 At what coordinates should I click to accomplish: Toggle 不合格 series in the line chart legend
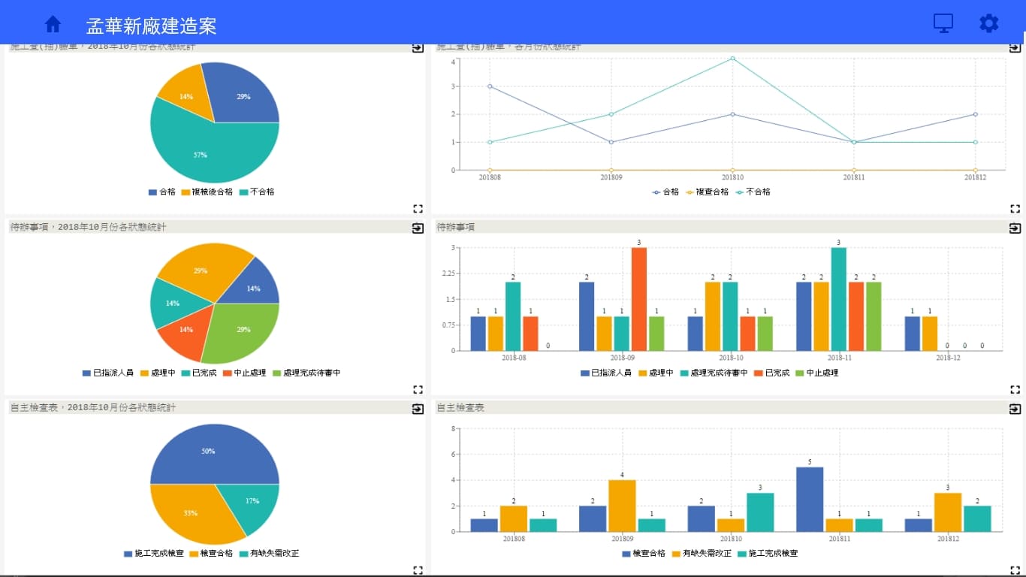pos(753,192)
